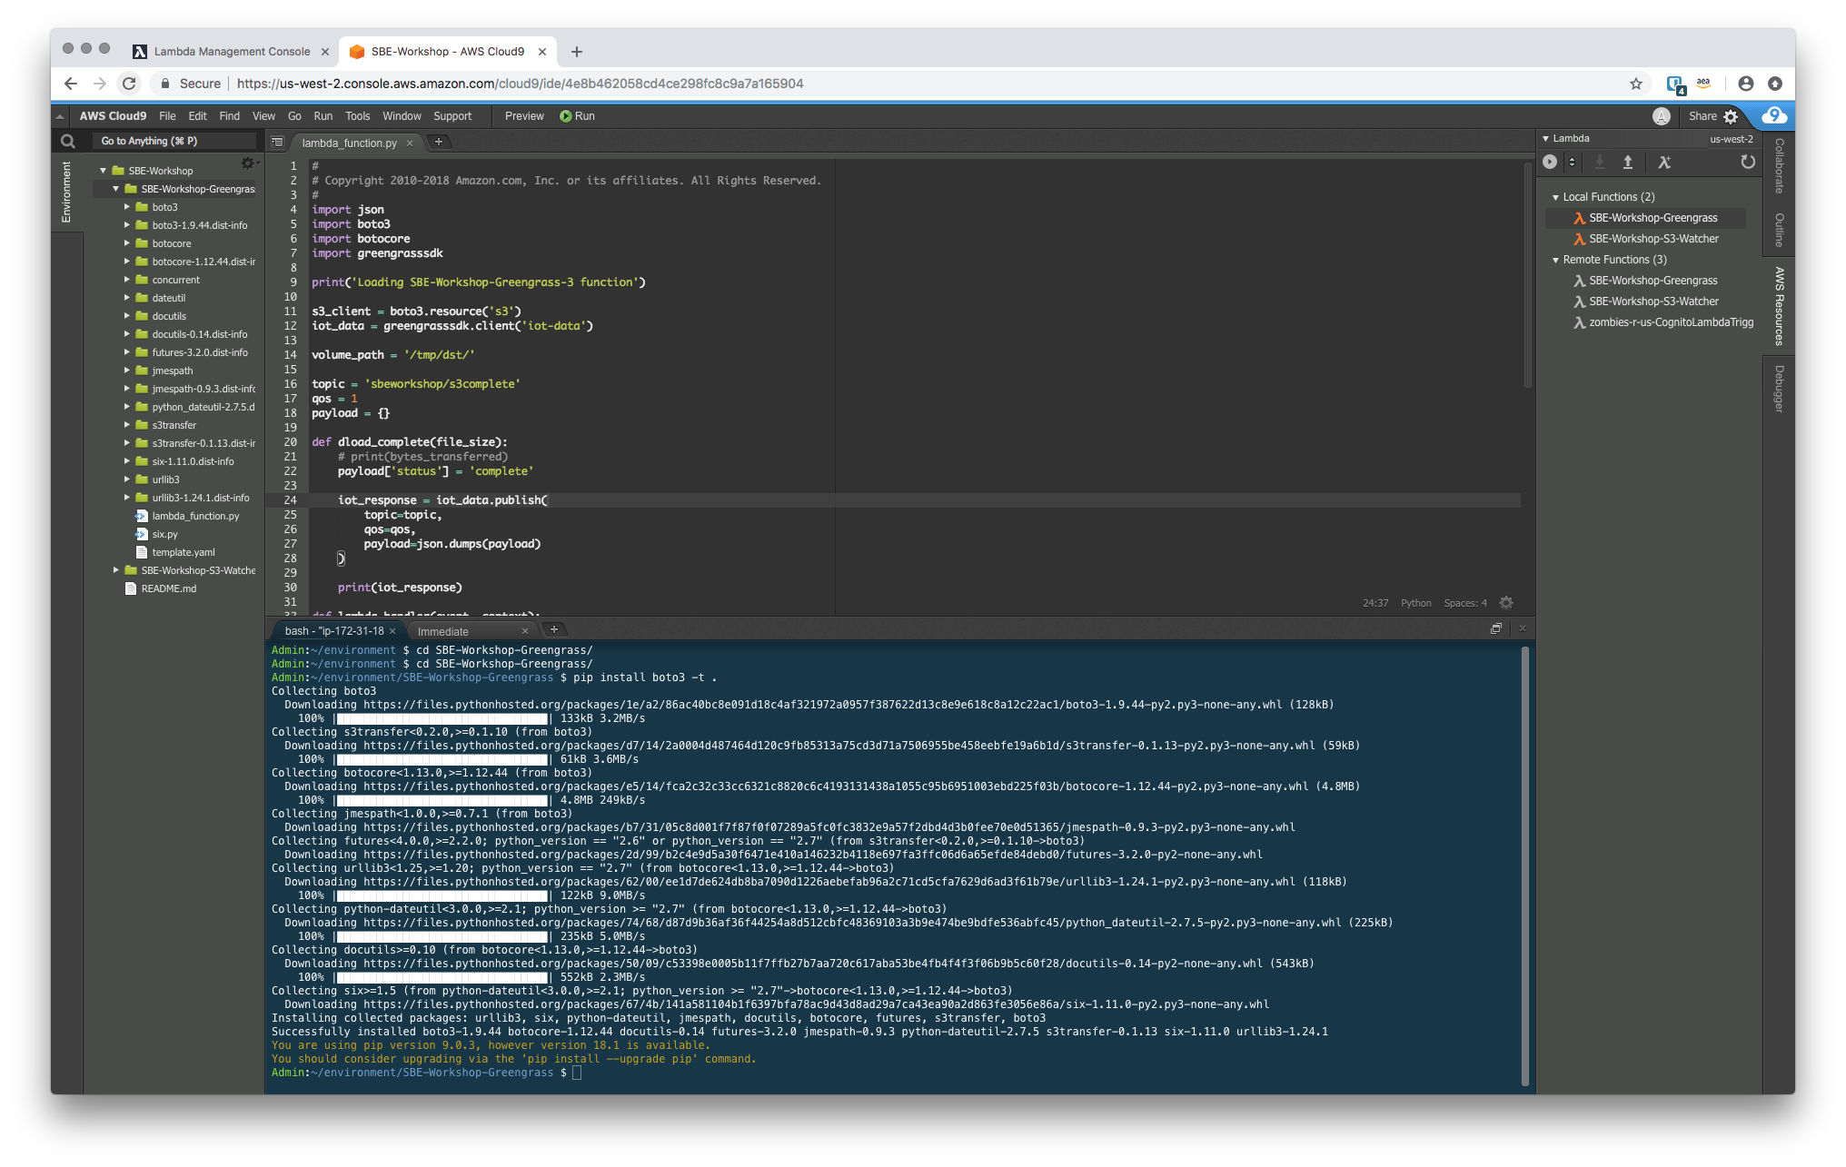Viewport: 1846px width, 1167px height.
Task: Collapse SBE-Workshop-Greengrass folder in tree
Action: [115, 189]
